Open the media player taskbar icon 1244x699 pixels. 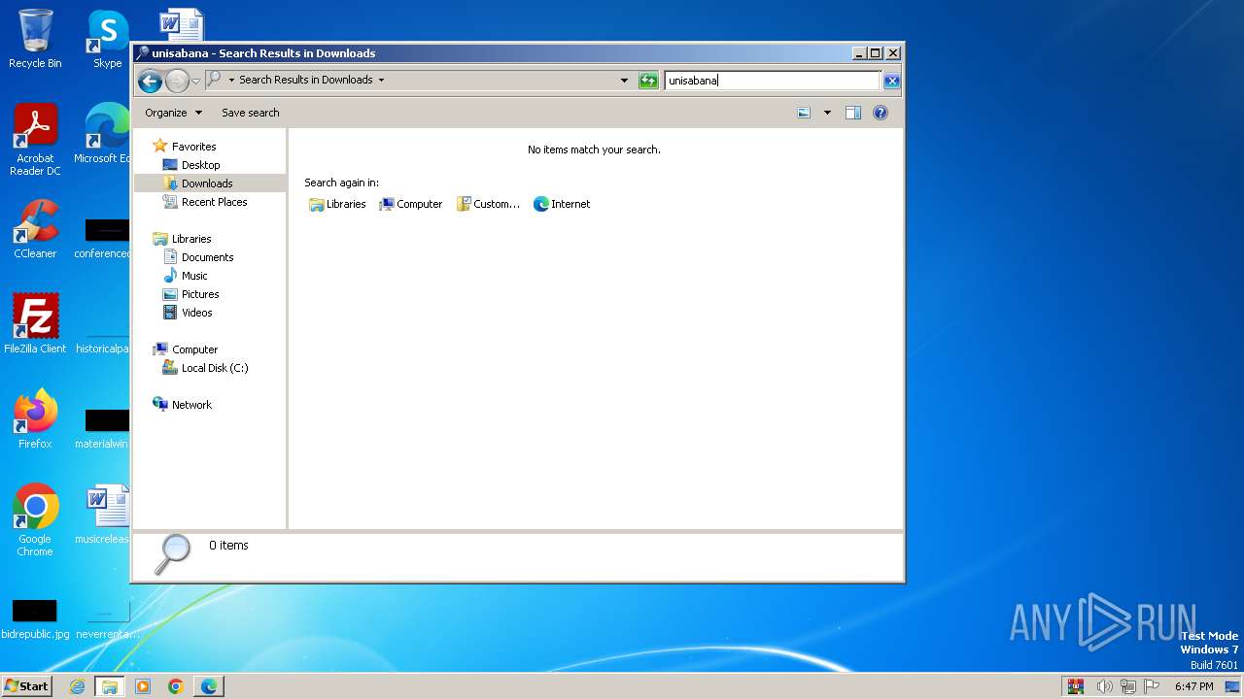pos(143,686)
